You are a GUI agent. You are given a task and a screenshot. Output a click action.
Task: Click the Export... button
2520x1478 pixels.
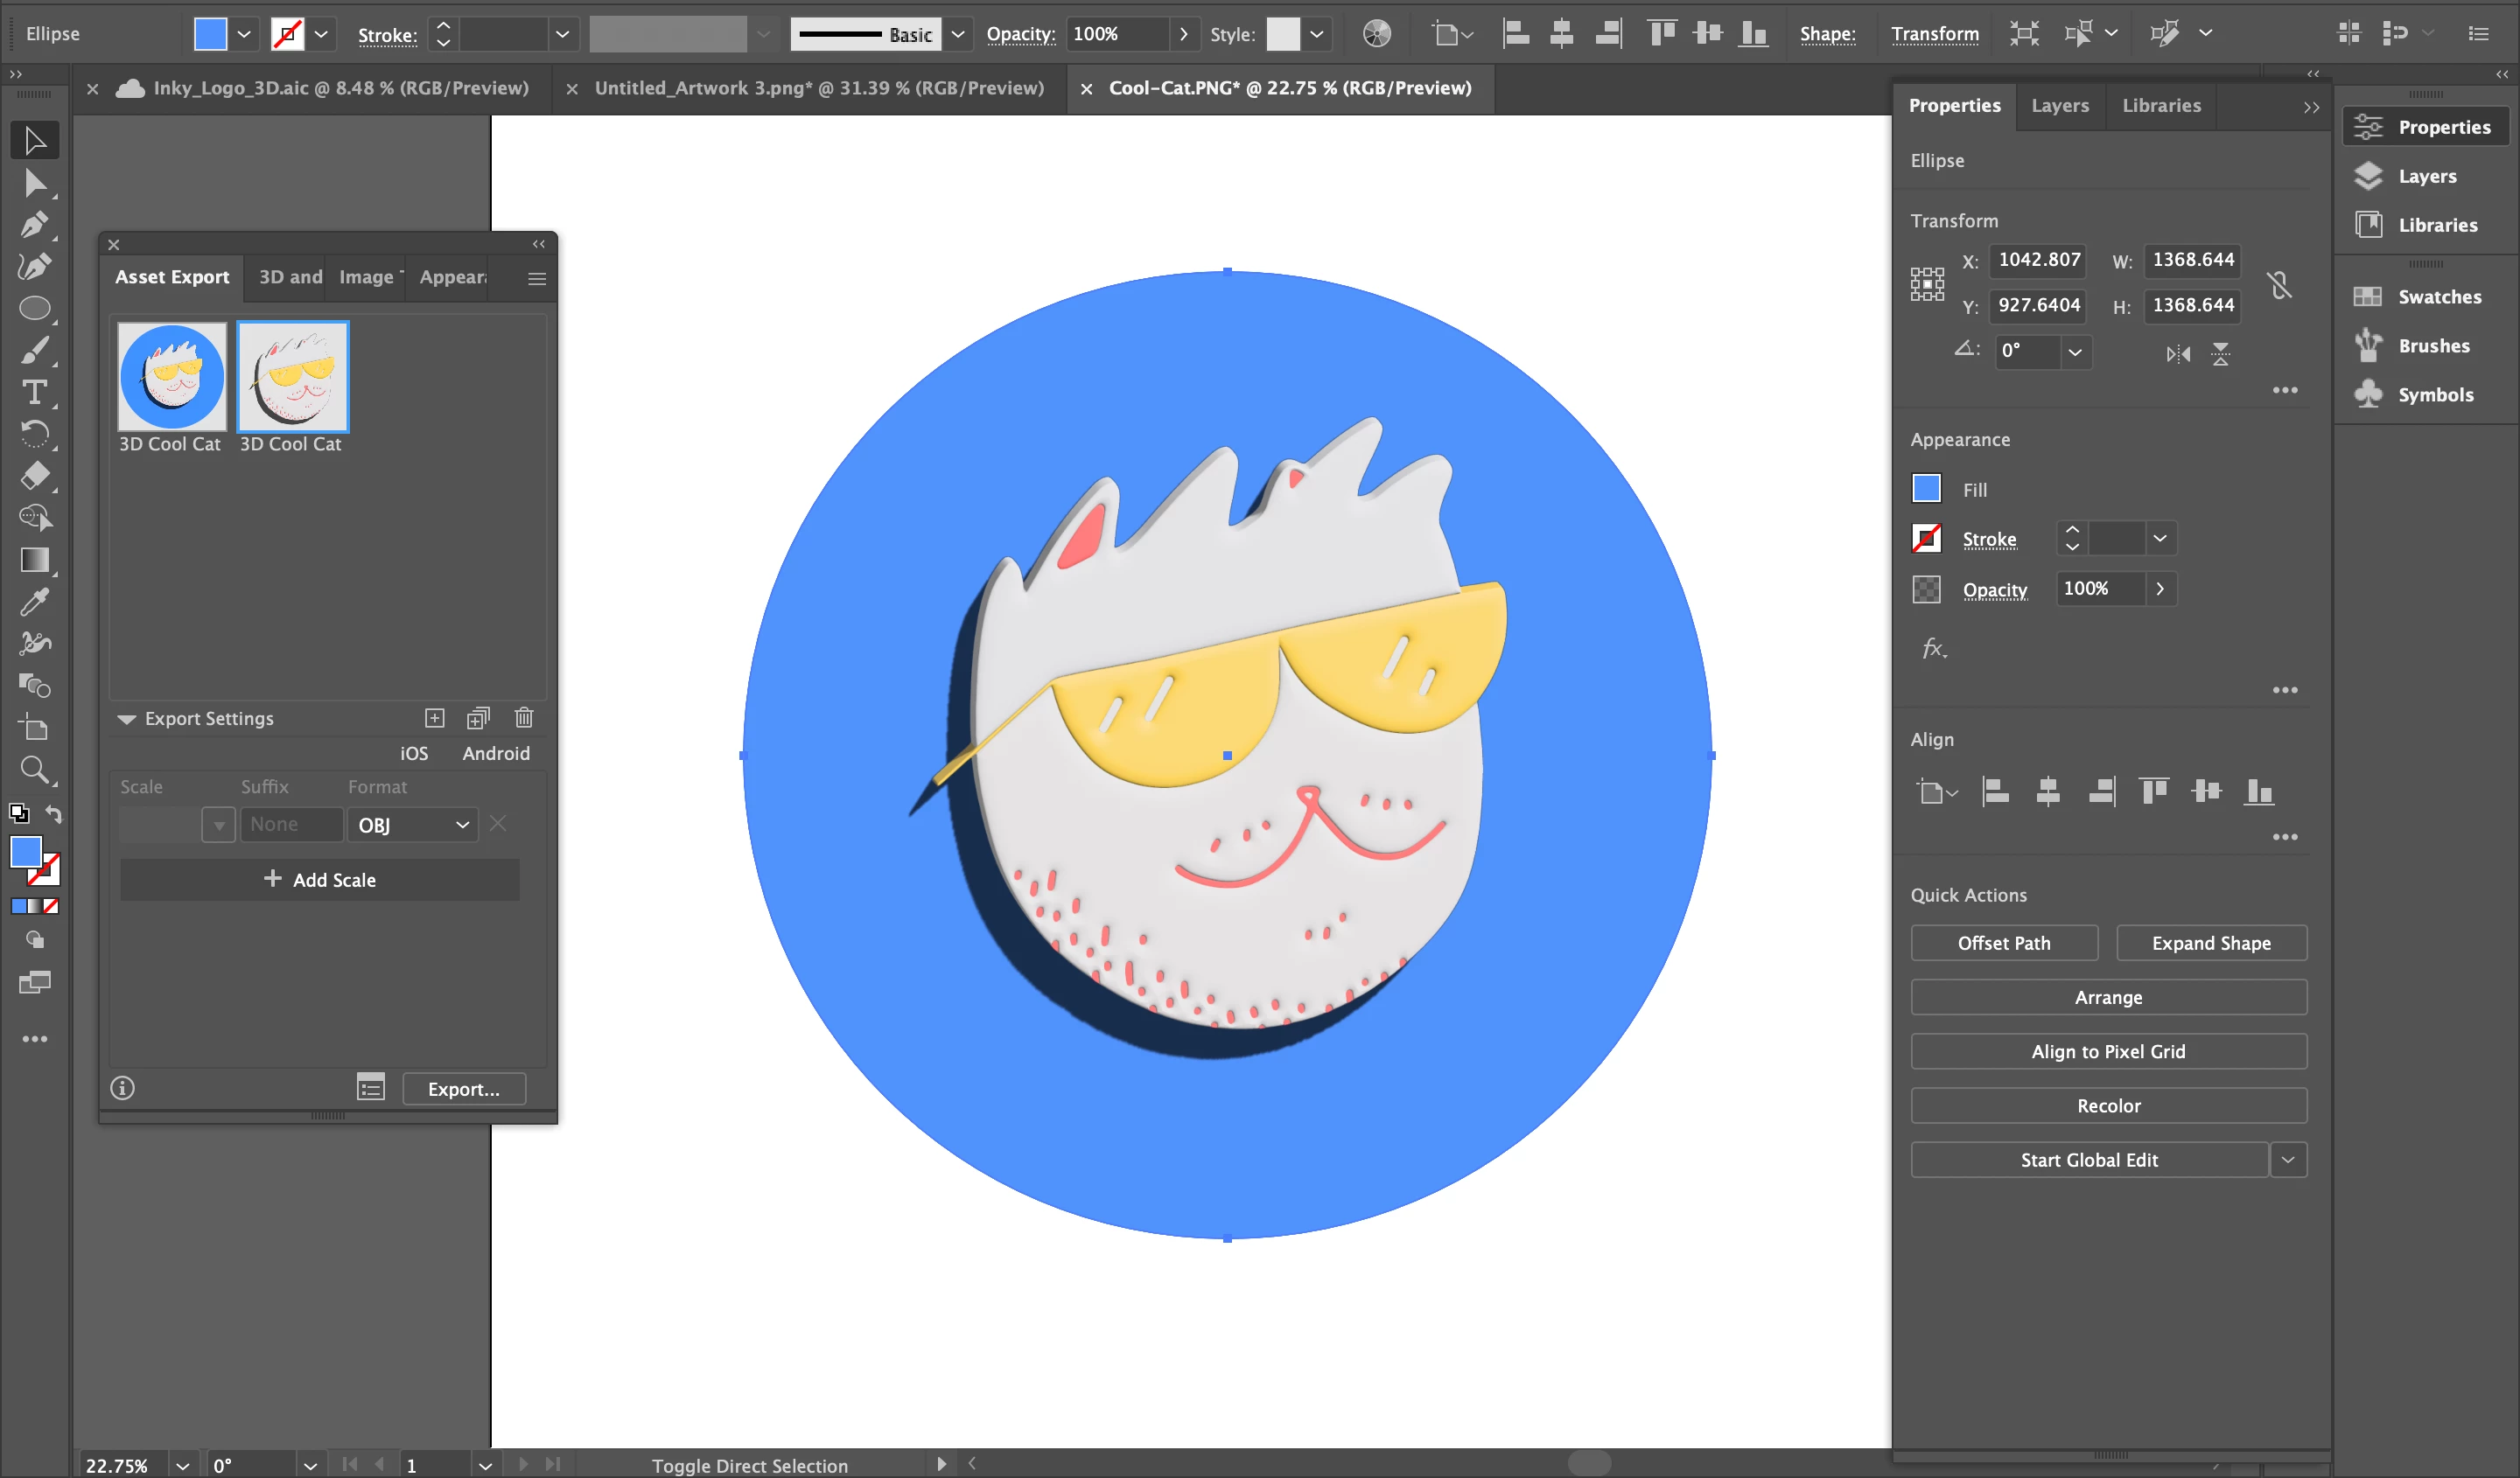coord(463,1088)
